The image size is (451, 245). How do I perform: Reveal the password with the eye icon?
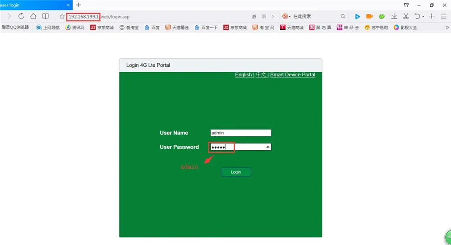268,147
